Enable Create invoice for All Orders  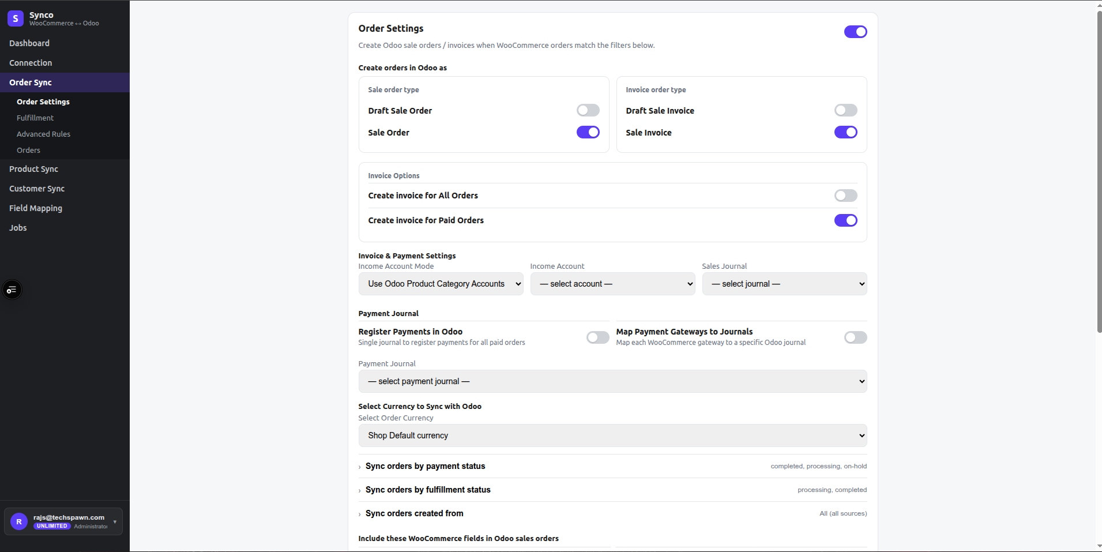[x=845, y=196]
